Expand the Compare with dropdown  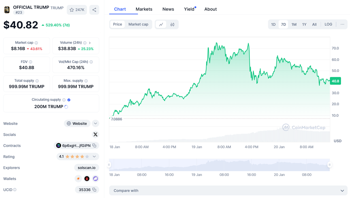[x=228, y=191]
